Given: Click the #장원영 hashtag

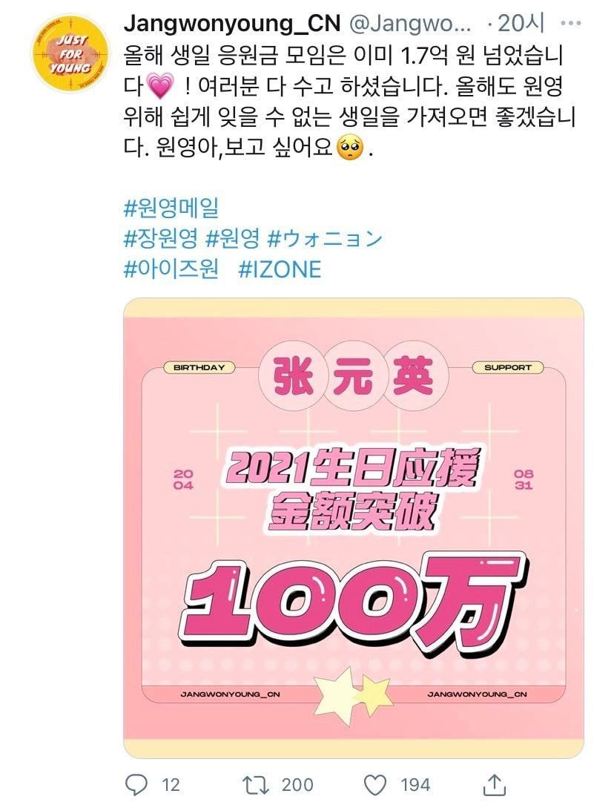Looking at the screenshot, I should [x=161, y=239].
